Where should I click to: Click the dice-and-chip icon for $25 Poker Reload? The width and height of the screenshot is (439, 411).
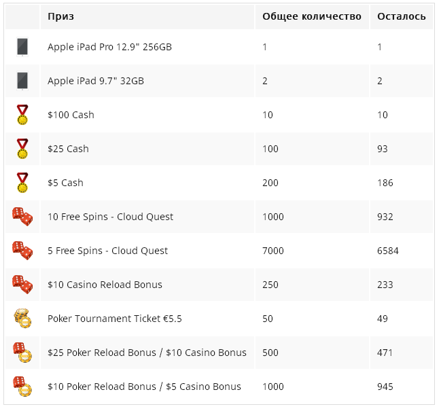pos(22,352)
